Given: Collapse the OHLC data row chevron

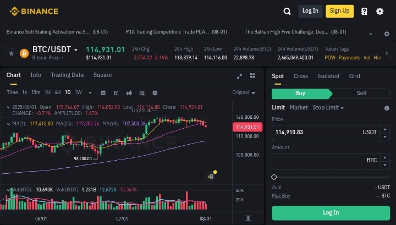Looking at the screenshot, I should [x=8, y=107].
